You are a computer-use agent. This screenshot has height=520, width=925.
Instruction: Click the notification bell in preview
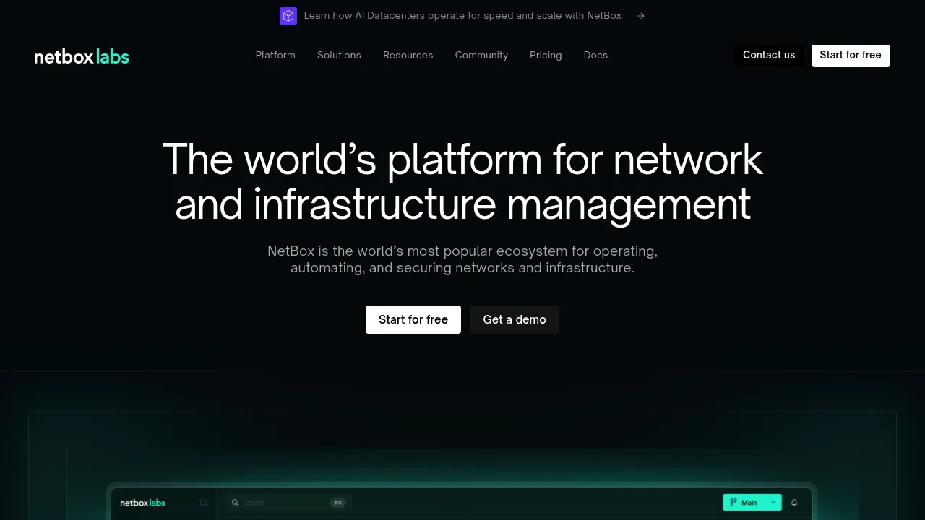tap(794, 502)
